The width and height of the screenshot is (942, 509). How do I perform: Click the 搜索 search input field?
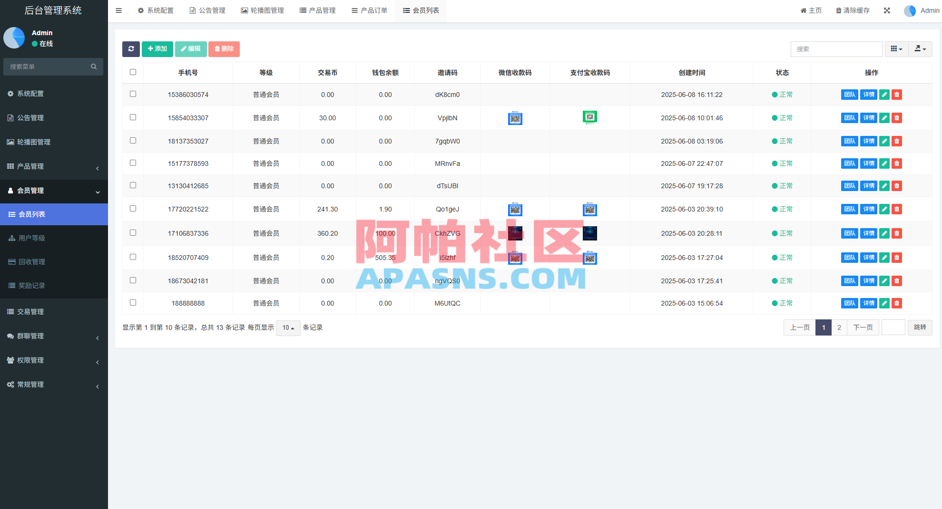click(837, 49)
